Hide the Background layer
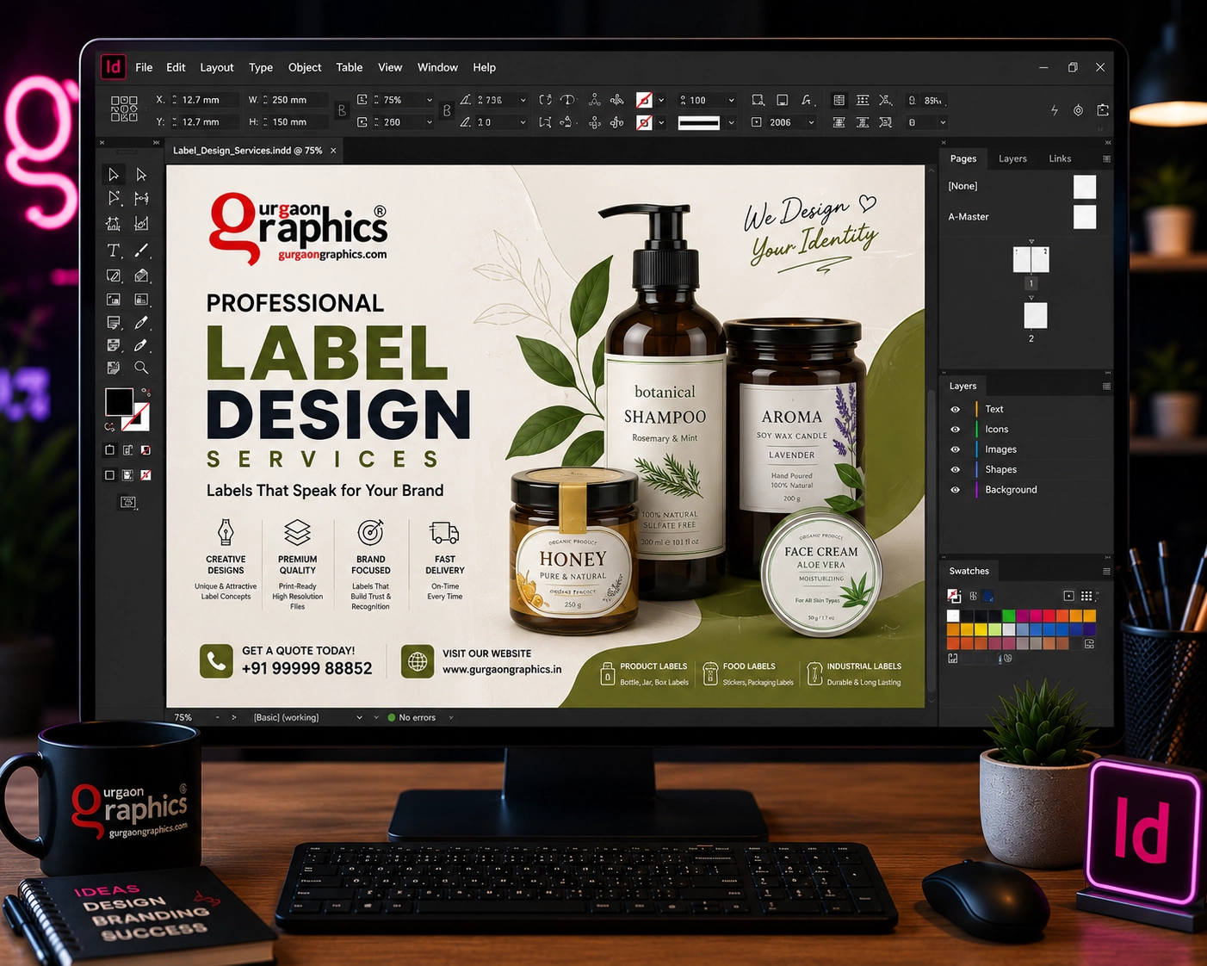 point(955,490)
